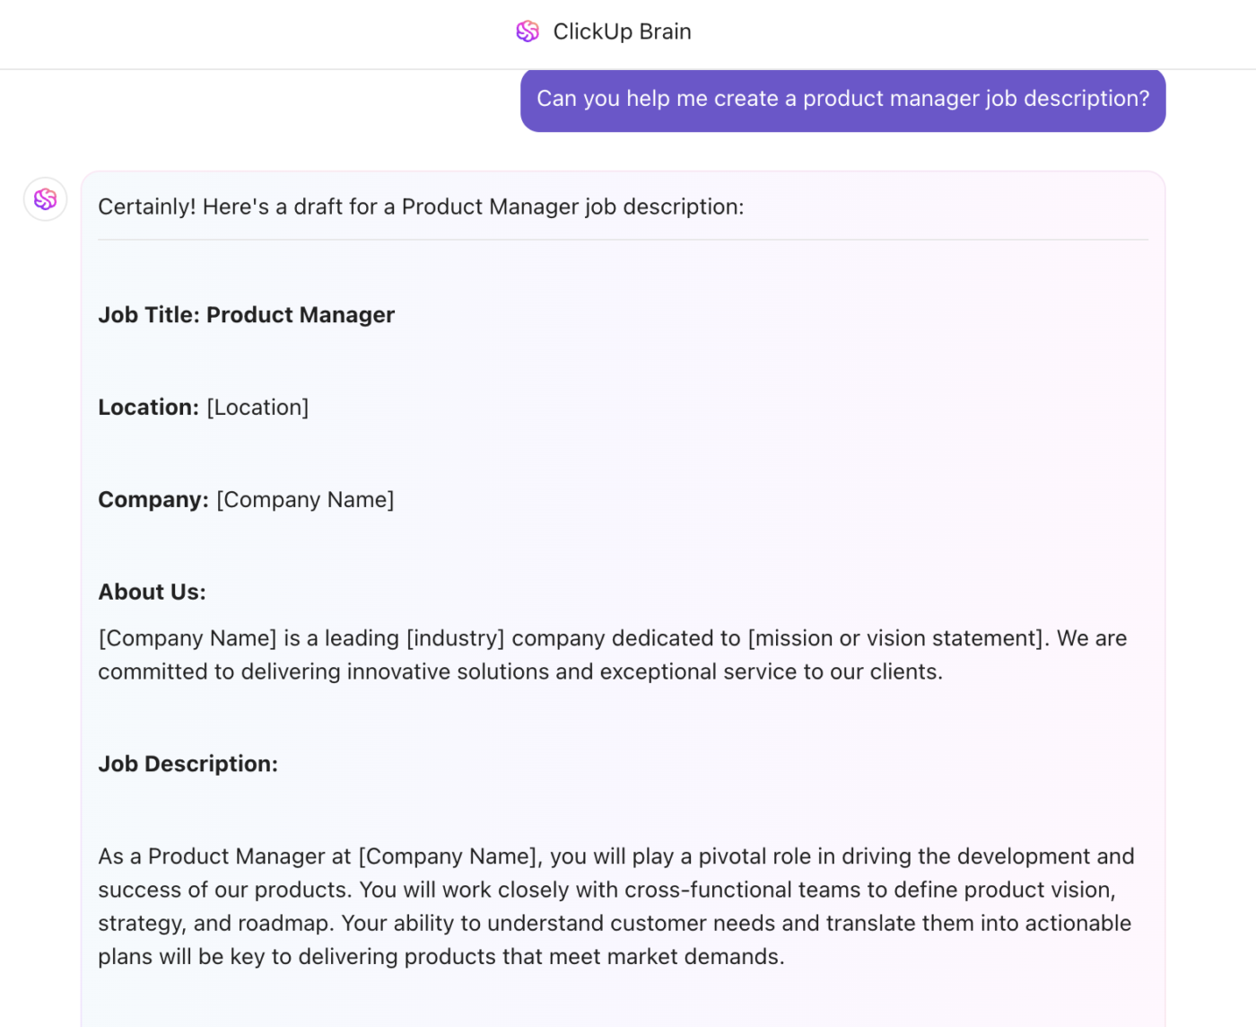This screenshot has height=1027, width=1256.
Task: Select the ClickUp Brain header title
Action: (x=622, y=31)
